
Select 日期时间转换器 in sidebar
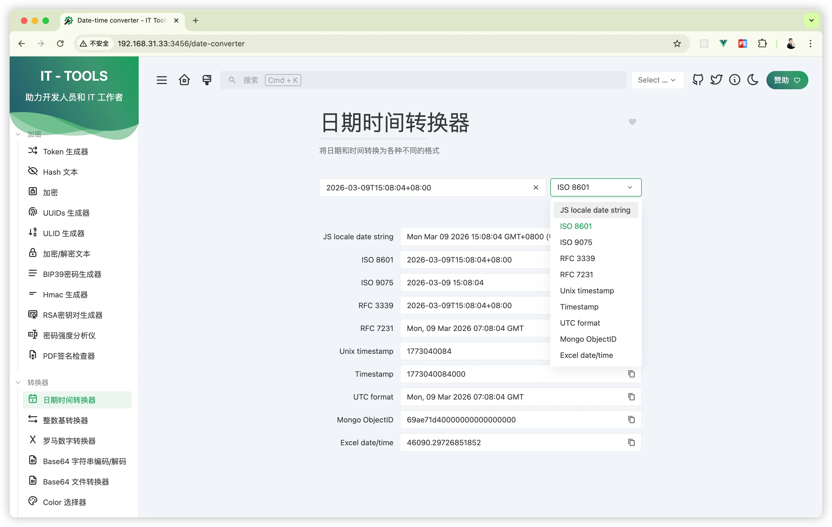(77, 400)
